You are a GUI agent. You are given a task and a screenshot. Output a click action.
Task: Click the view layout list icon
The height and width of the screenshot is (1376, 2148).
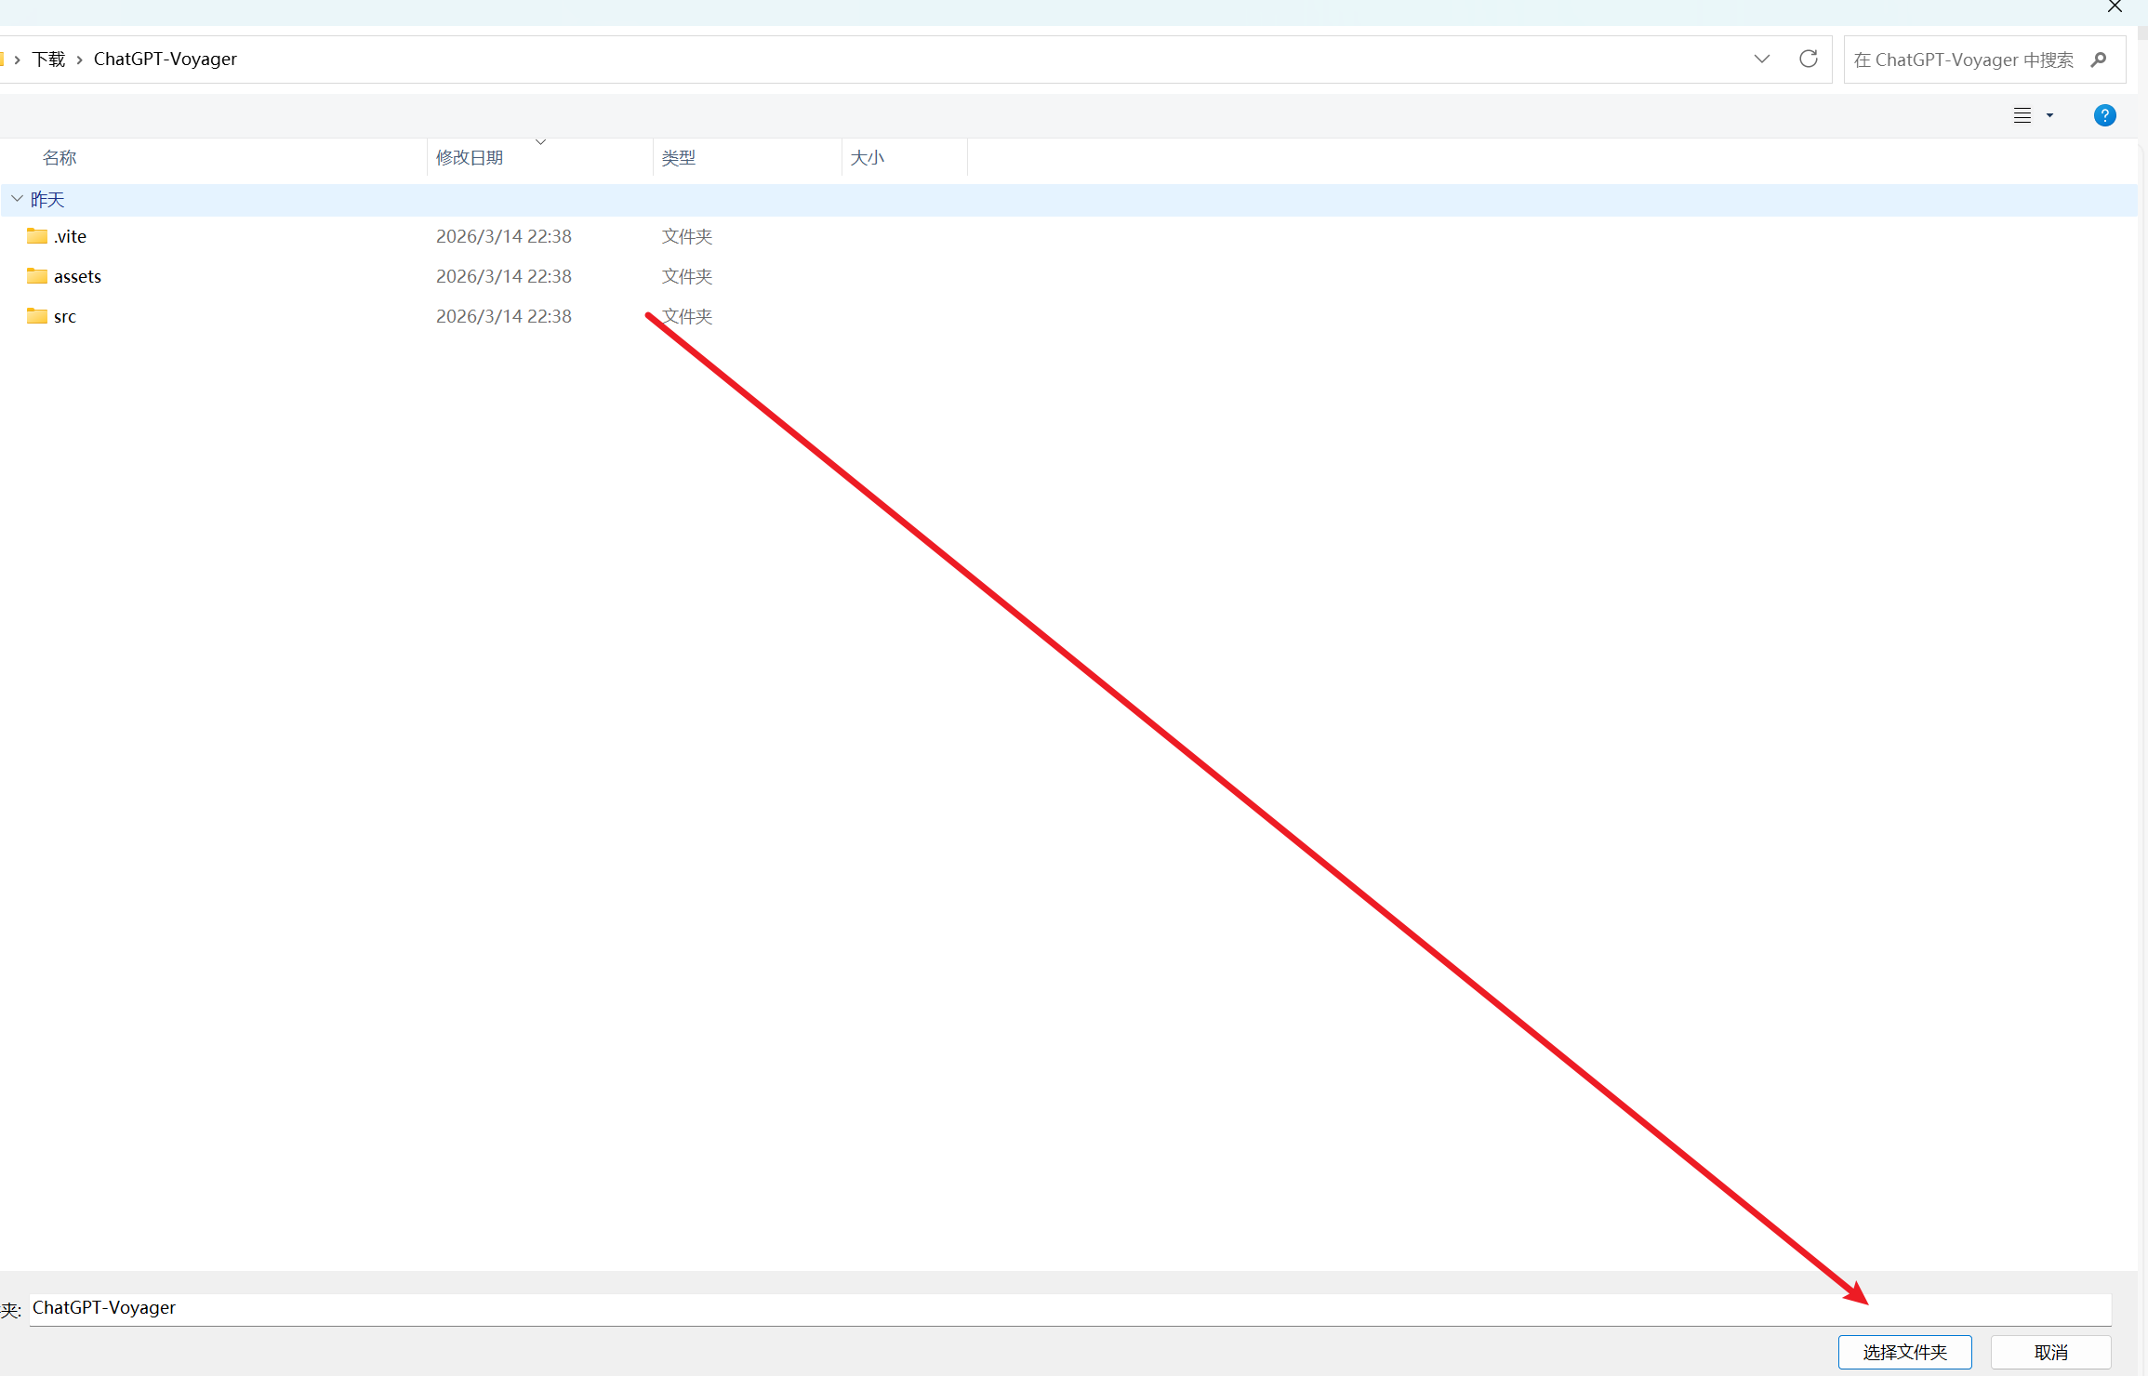coord(2022,115)
